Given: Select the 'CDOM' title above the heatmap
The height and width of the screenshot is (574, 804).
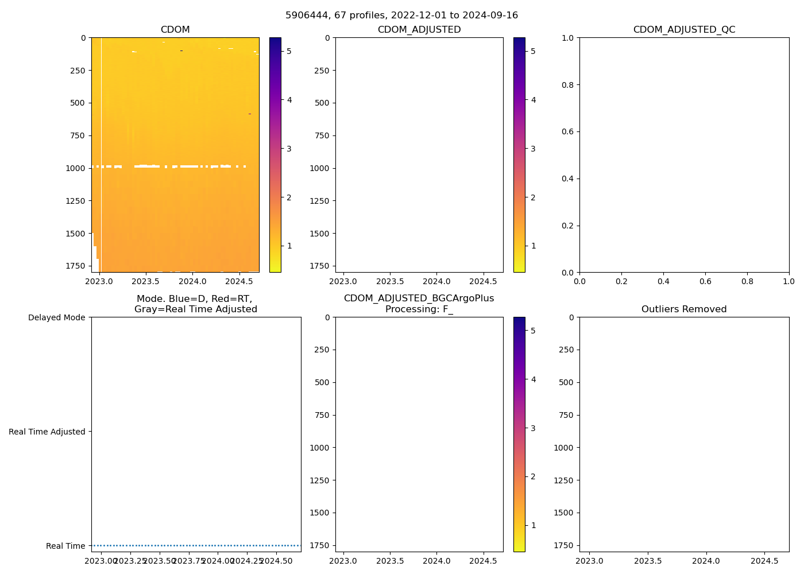Looking at the screenshot, I should tap(175, 30).
